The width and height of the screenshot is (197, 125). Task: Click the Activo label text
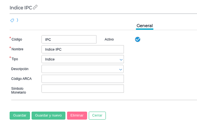point(109,39)
